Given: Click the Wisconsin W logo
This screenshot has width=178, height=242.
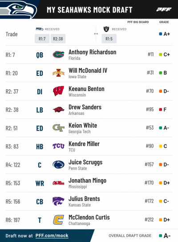Looking at the screenshot, I should [x=58, y=91].
